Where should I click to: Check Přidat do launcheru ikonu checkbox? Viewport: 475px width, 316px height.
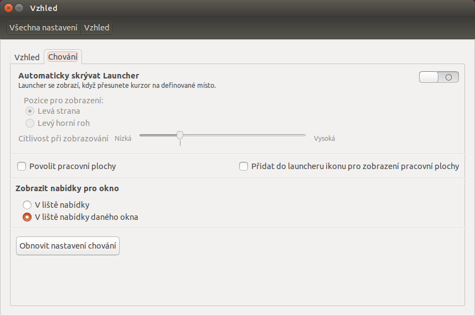[x=244, y=166]
